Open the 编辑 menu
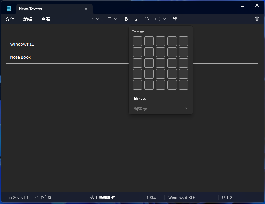Image resolution: width=265 pixels, height=204 pixels. (x=28, y=19)
